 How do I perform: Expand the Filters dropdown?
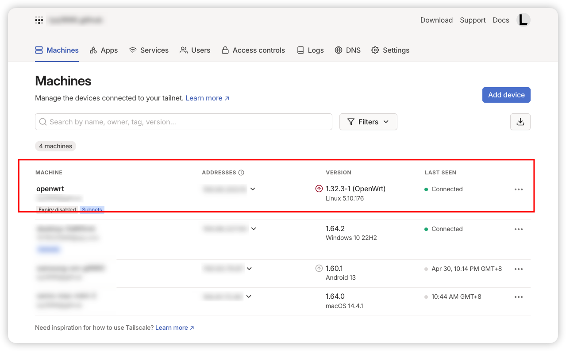(x=368, y=122)
